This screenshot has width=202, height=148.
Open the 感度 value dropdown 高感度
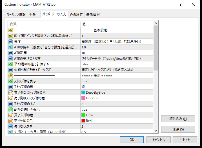click(117, 42)
